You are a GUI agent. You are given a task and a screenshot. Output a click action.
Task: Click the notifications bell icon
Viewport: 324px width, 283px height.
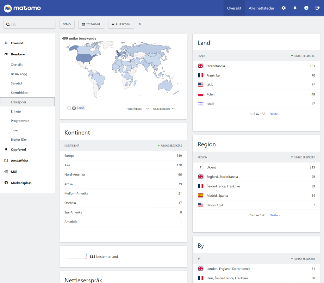pos(295,8)
